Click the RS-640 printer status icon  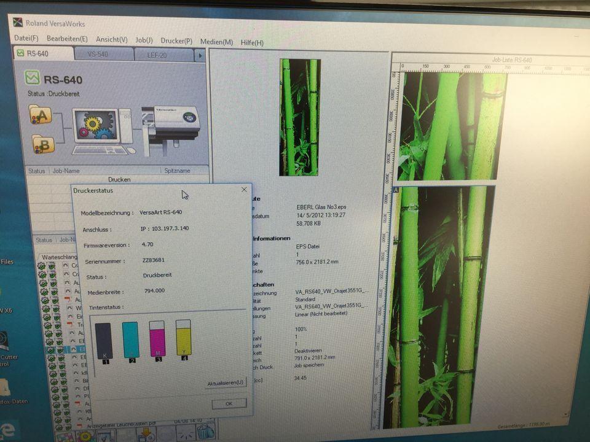coord(33,77)
